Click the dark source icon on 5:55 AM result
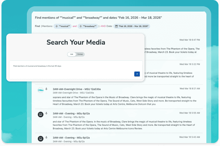The height and width of the screenshot is (146, 220). [x=40, y=115]
